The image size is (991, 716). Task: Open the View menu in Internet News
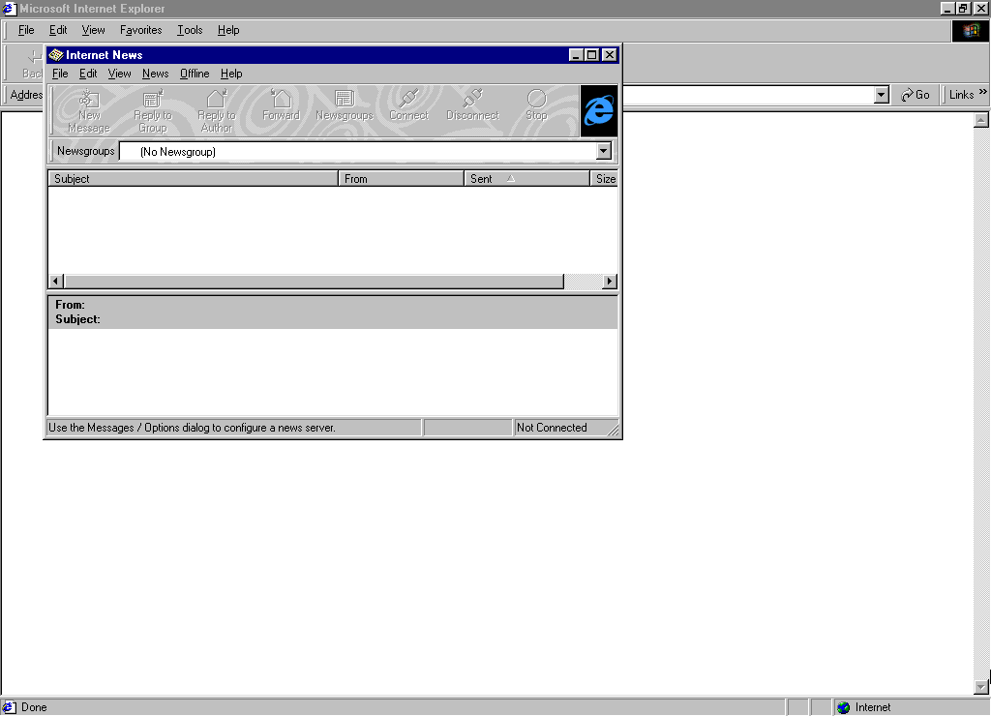[x=119, y=74]
